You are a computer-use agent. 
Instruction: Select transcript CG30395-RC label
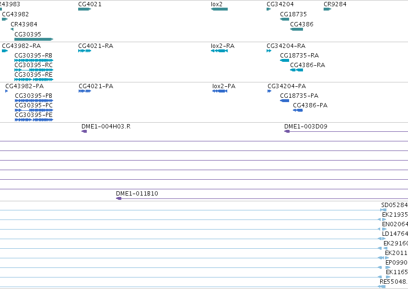(x=34, y=65)
